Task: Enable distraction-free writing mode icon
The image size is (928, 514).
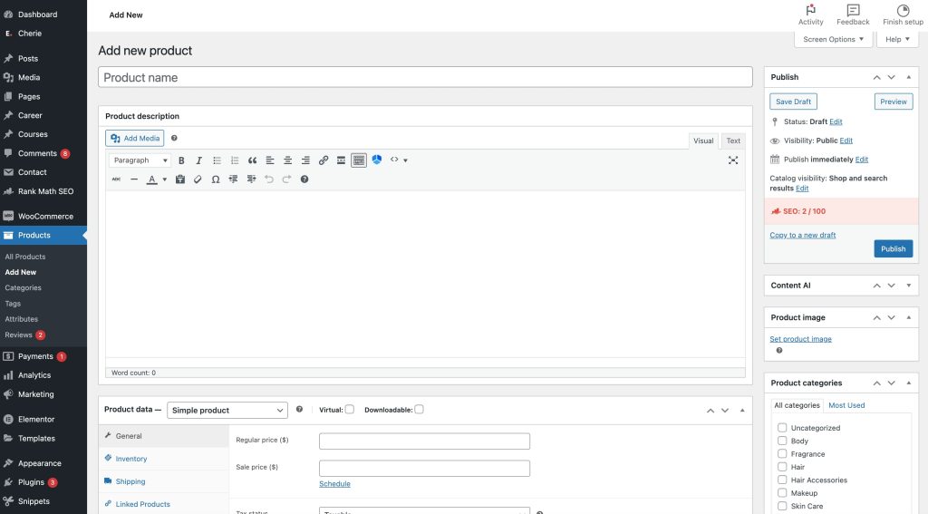Action: click(x=733, y=160)
